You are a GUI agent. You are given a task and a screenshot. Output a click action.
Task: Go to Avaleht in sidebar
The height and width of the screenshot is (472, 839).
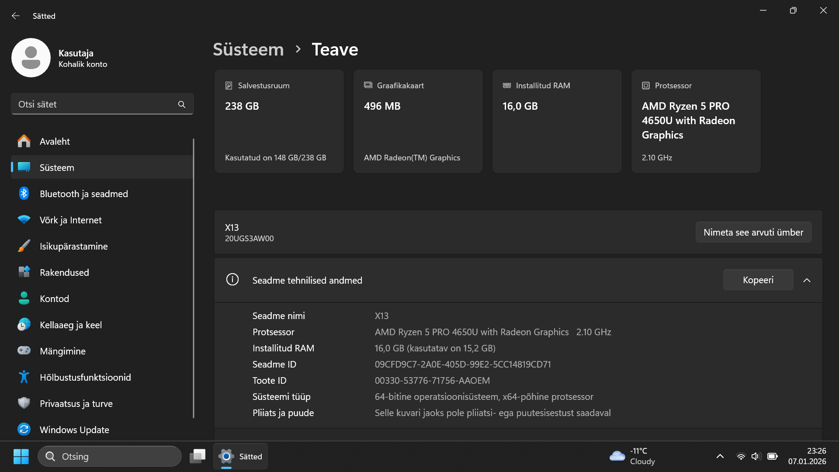(x=55, y=141)
